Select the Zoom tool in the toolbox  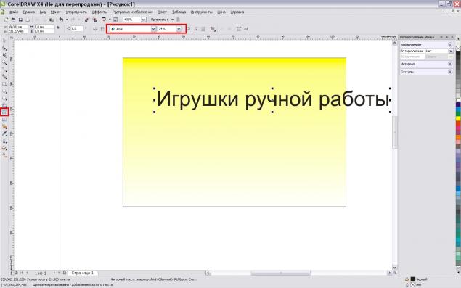pyautogui.click(x=4, y=62)
